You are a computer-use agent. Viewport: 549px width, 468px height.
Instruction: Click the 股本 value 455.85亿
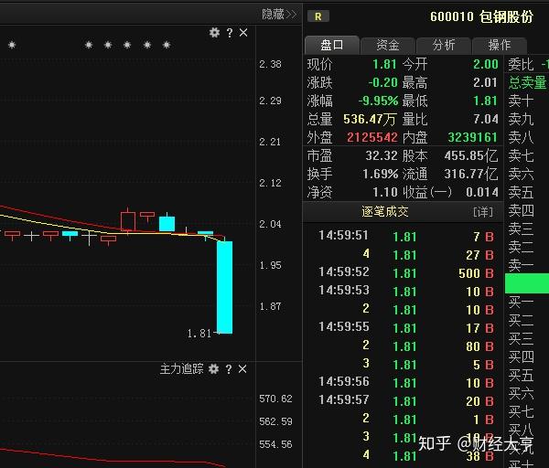coord(471,155)
